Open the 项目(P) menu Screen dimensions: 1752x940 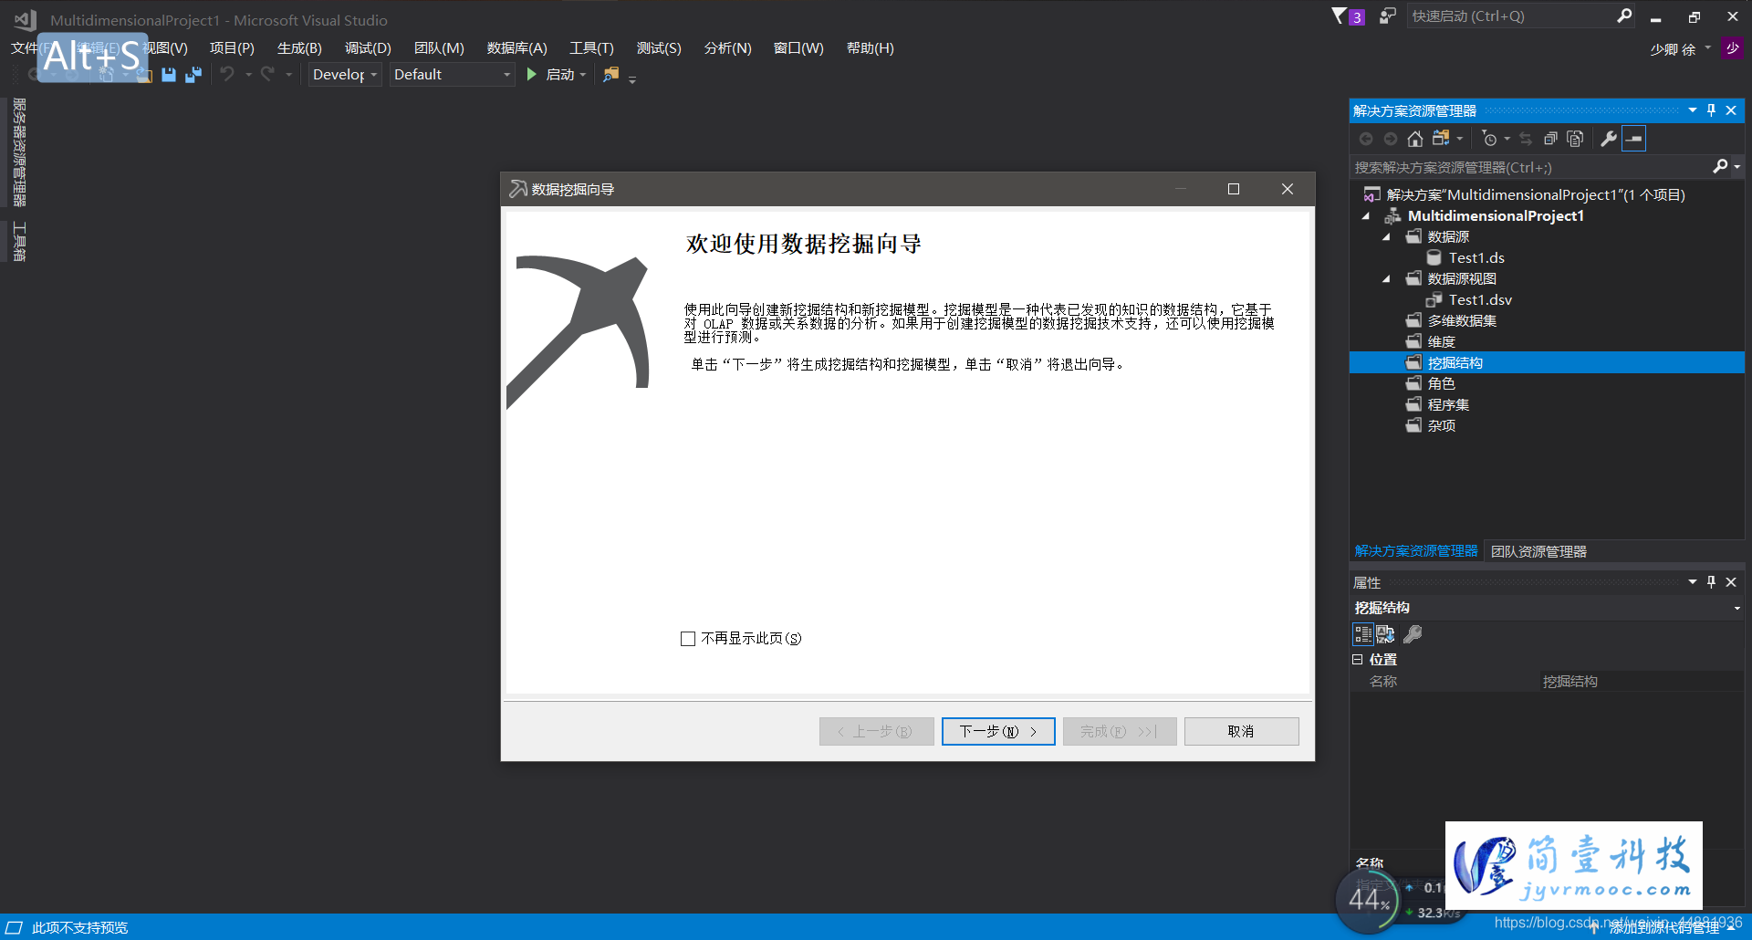[x=232, y=47]
